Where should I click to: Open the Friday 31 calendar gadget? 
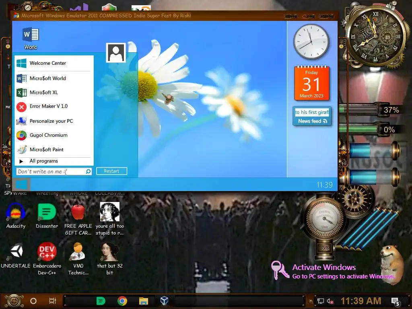[x=312, y=83]
